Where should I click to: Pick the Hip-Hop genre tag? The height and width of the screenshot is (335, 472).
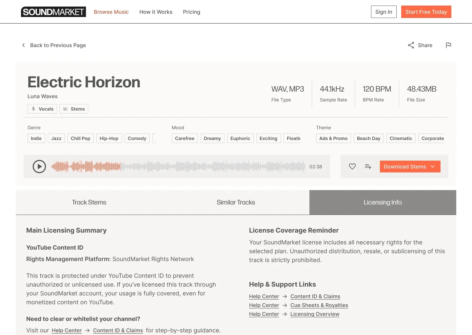[109, 138]
